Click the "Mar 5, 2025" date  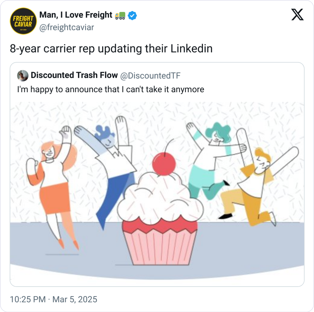75,299
